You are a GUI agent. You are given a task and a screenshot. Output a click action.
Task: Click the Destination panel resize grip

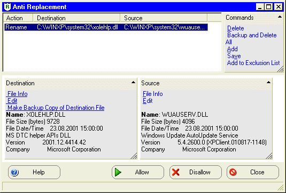tap(134, 156)
